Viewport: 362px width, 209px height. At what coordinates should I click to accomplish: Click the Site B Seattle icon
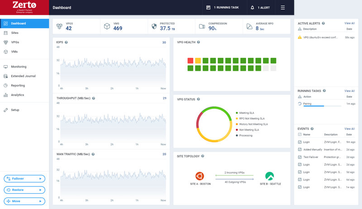click(270, 176)
